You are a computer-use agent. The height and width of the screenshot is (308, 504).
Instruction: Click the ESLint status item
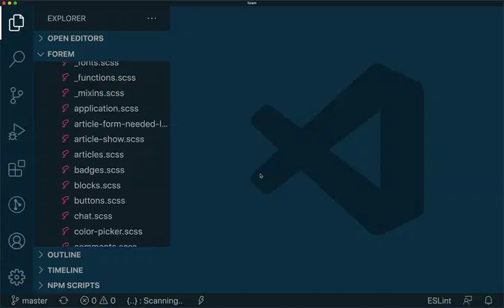pyautogui.click(x=439, y=301)
